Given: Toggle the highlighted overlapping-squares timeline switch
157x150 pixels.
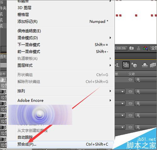Looking at the screenshot, I should (x=126, y=65).
